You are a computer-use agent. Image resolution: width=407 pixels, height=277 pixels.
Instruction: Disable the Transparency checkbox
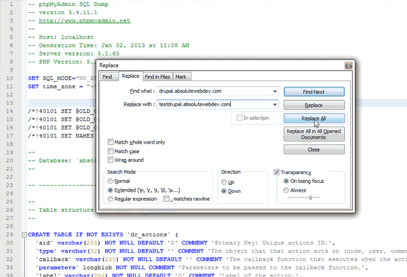(277, 172)
